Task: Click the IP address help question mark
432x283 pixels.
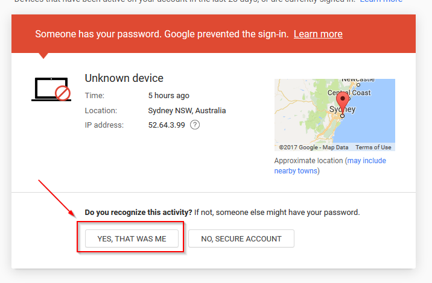Action: [x=195, y=125]
